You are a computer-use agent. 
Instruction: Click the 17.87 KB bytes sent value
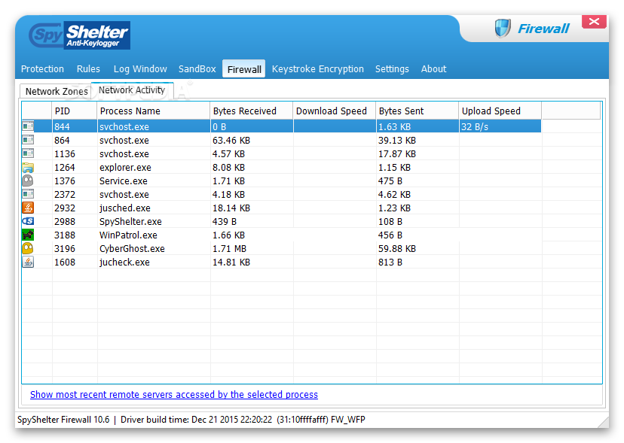click(x=396, y=153)
